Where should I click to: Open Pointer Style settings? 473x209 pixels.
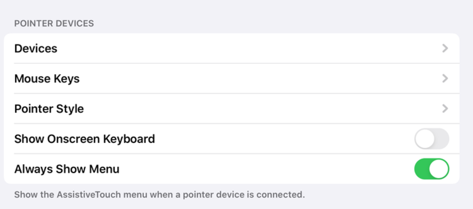[x=232, y=108]
